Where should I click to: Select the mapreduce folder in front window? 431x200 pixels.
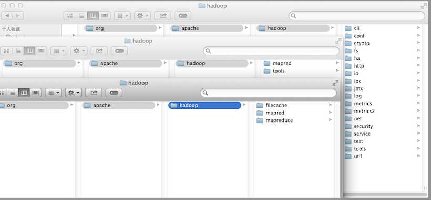click(x=294, y=120)
